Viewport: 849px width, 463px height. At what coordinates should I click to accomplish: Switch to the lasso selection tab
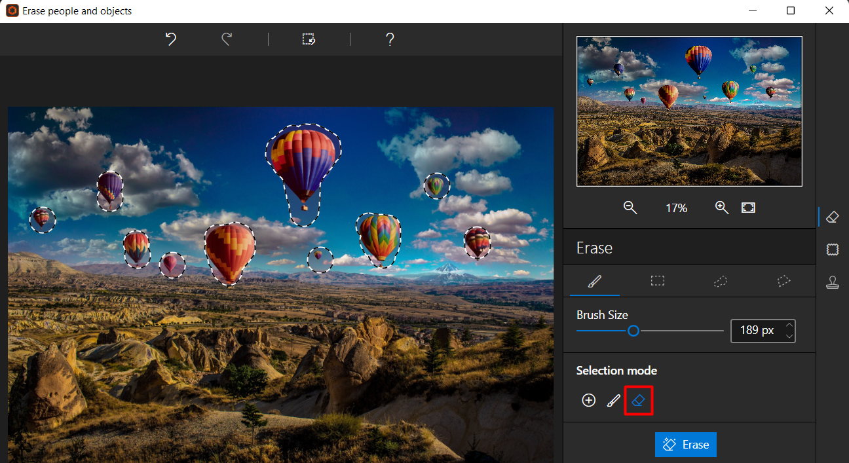tap(721, 281)
